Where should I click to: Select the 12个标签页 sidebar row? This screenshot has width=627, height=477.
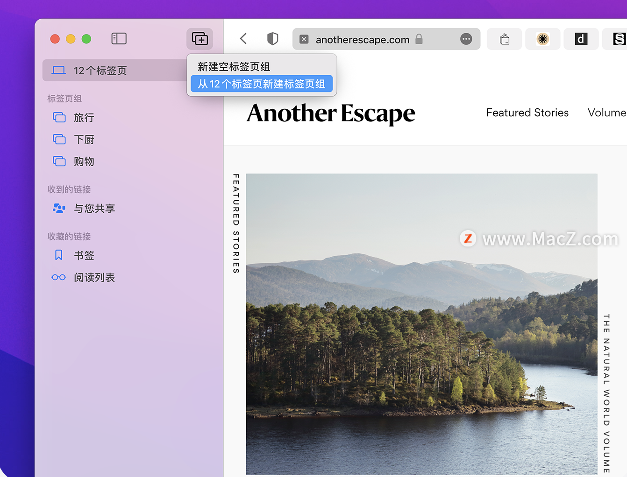coord(114,70)
